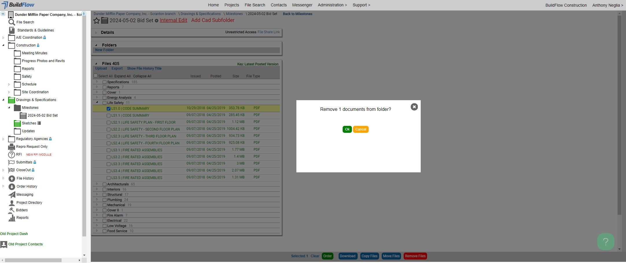Click the main page vertical scrollbar
The image size is (626, 263).
coord(619,115)
